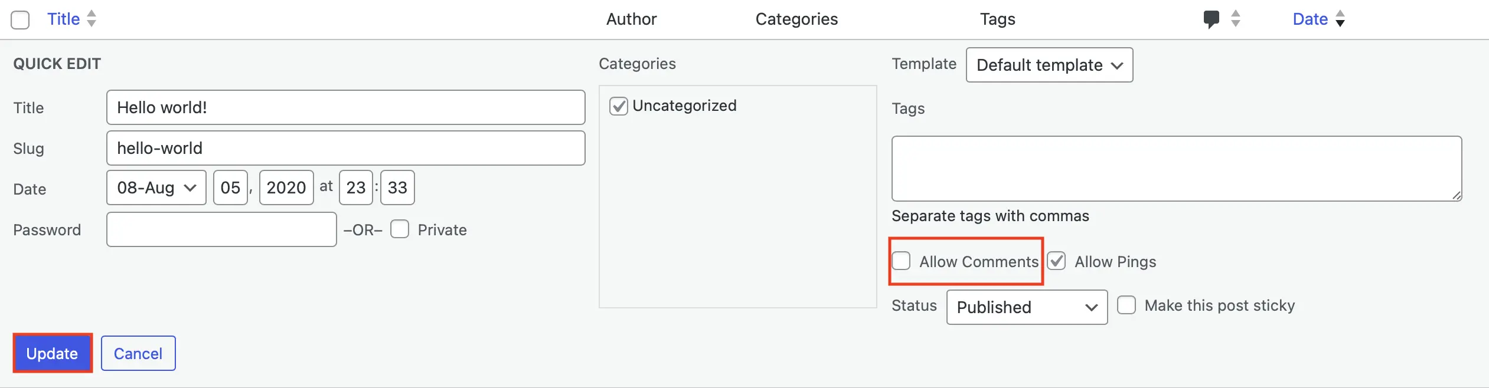Open the month dropdown showing 08-Aug
This screenshot has height=388, width=1489.
[x=156, y=187]
